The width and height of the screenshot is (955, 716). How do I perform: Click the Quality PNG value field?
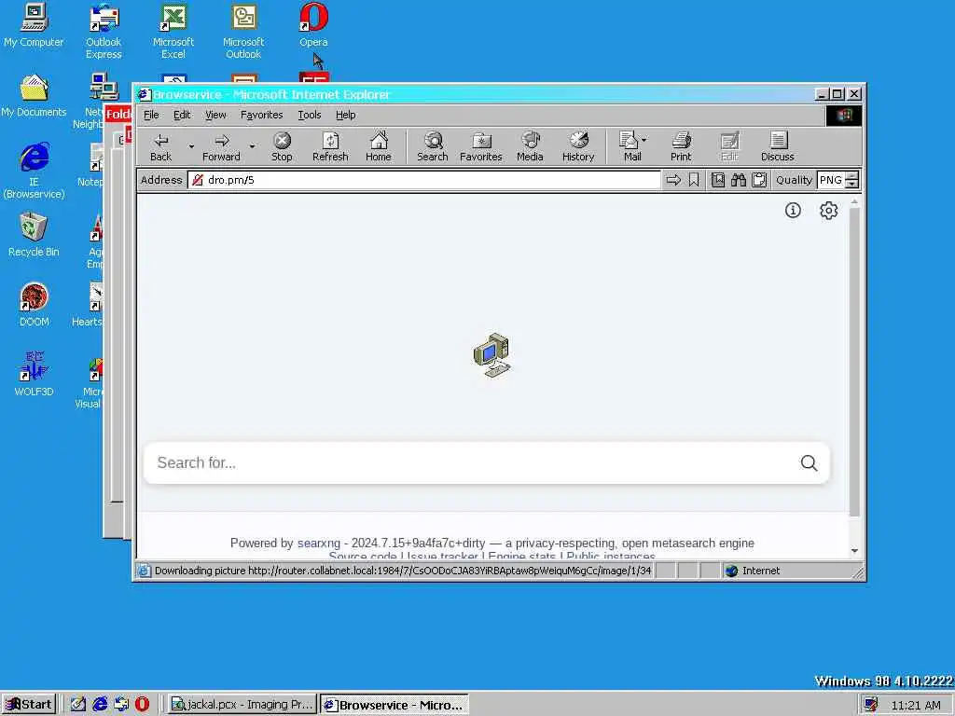[x=831, y=180]
